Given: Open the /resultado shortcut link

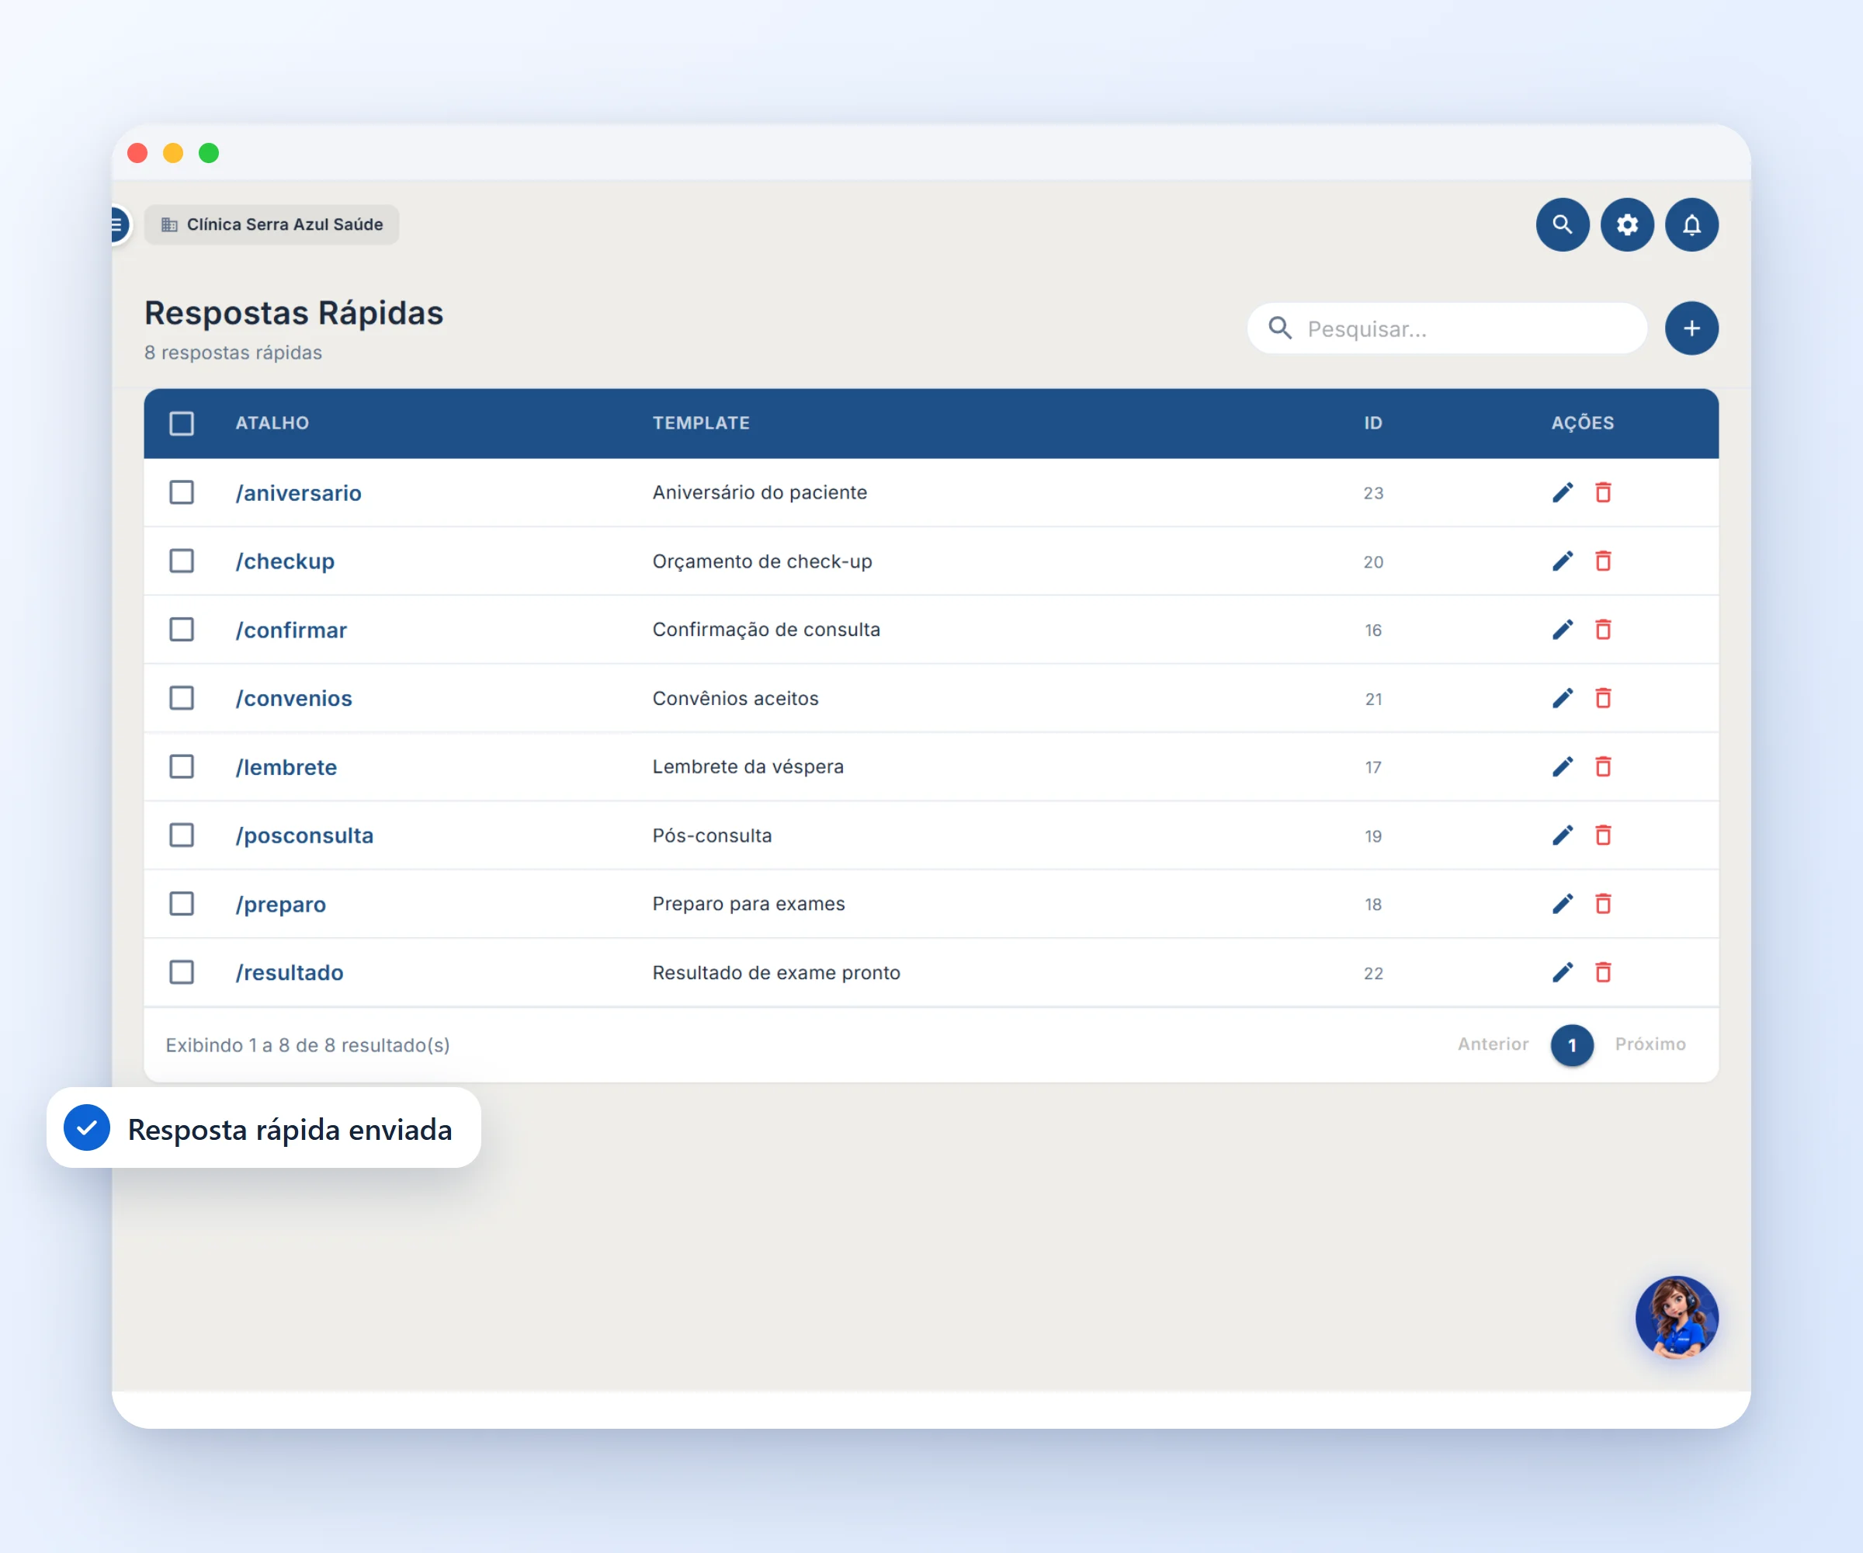Looking at the screenshot, I should (x=290, y=973).
